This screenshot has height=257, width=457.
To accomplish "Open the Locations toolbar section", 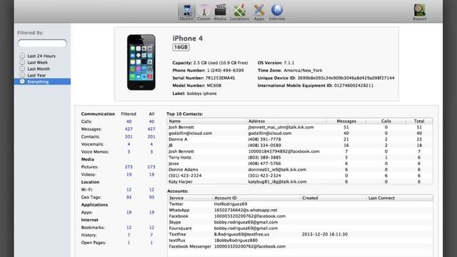I will [239, 13].
